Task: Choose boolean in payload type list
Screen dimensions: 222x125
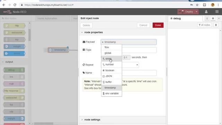Action: point(112,70)
